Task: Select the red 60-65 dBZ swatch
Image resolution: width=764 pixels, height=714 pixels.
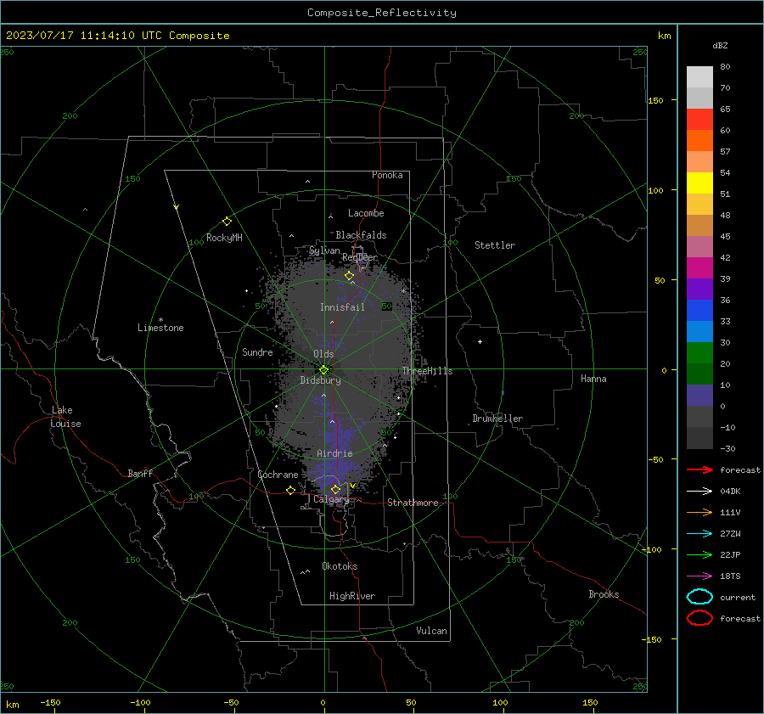Action: tap(699, 120)
